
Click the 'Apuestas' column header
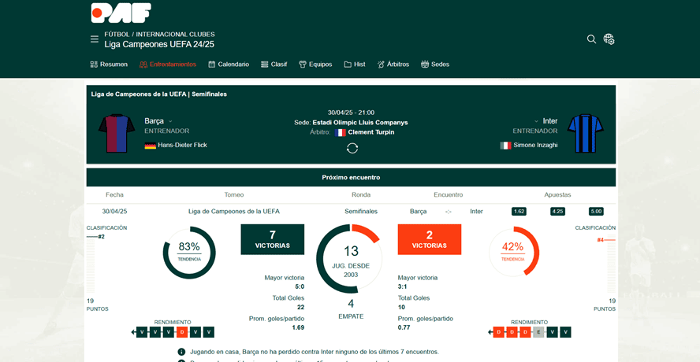pyautogui.click(x=557, y=195)
